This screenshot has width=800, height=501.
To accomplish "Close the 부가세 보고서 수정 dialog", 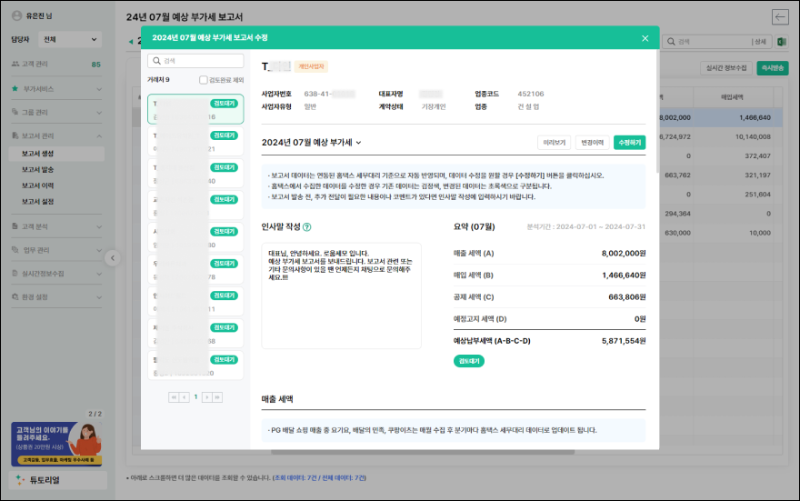I will (645, 38).
